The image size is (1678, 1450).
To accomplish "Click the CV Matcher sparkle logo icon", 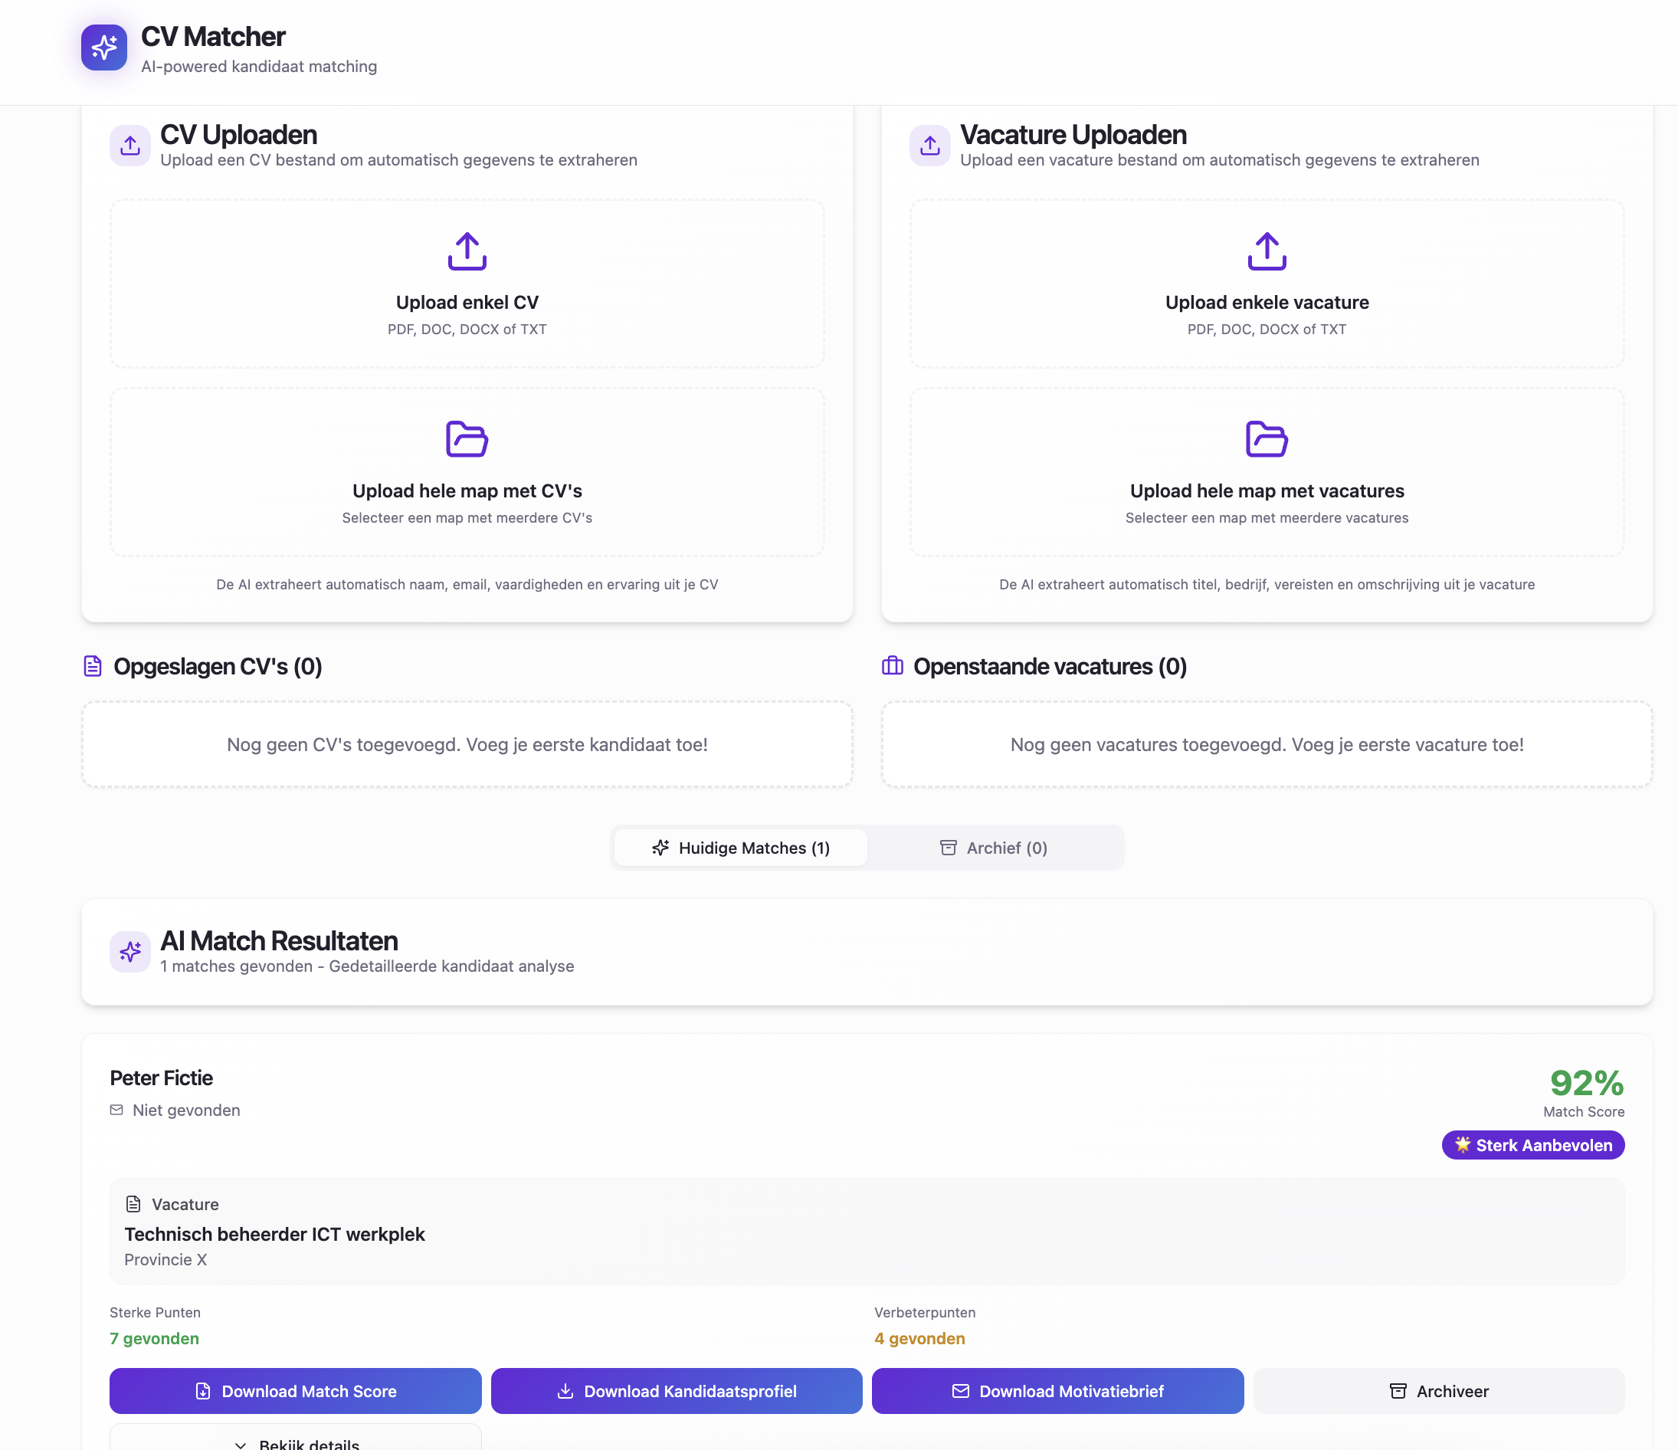I will (x=103, y=48).
